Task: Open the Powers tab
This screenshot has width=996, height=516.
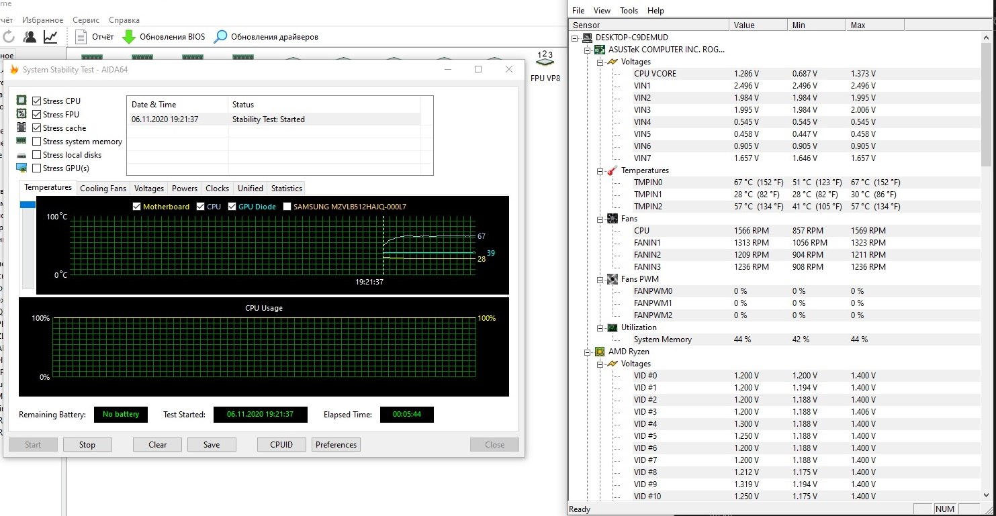Action: [x=185, y=189]
